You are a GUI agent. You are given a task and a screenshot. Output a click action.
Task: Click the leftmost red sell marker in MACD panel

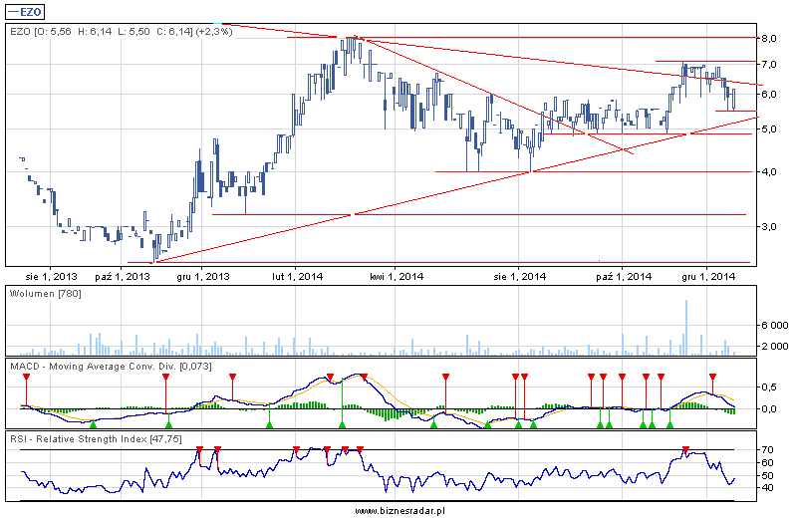(x=25, y=378)
